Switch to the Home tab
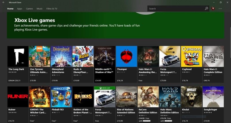 click(x=10, y=9)
